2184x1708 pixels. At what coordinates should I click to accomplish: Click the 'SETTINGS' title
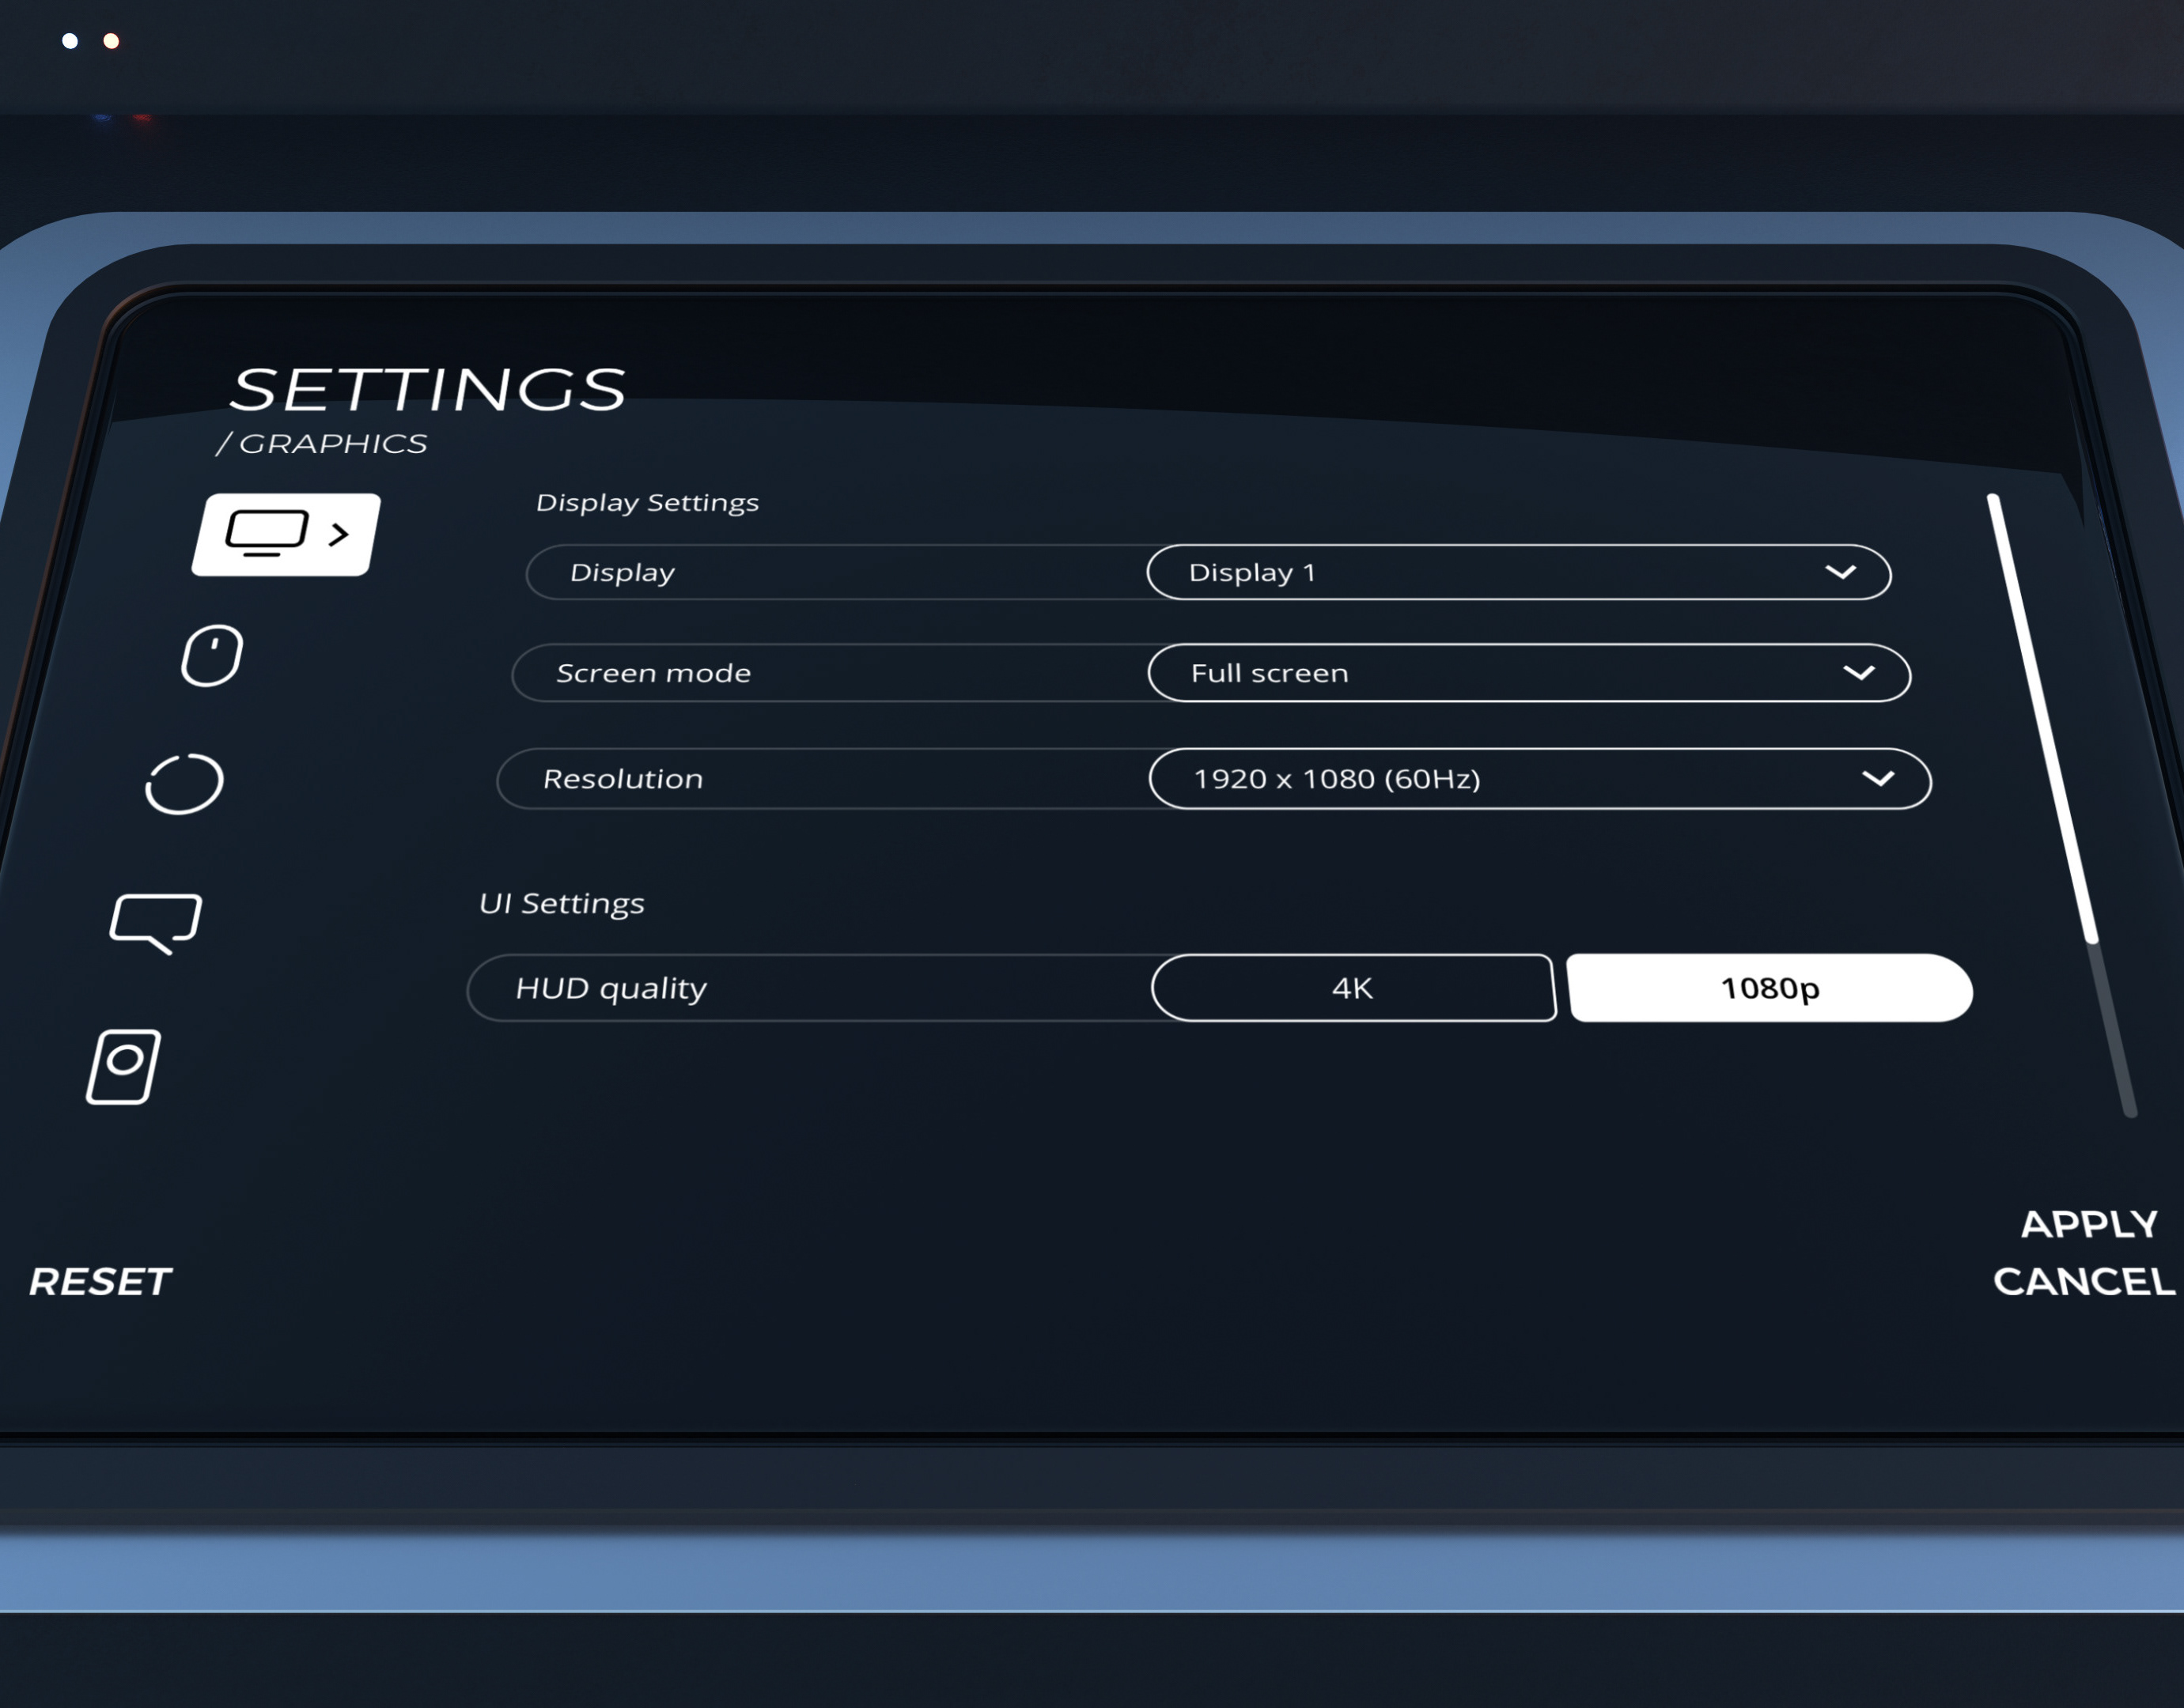(428, 389)
